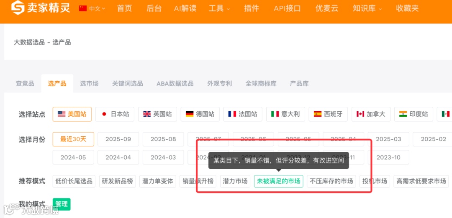Select 高需求低要求市场 recommendation mode
This screenshot has width=452, height=218.
[421, 181]
